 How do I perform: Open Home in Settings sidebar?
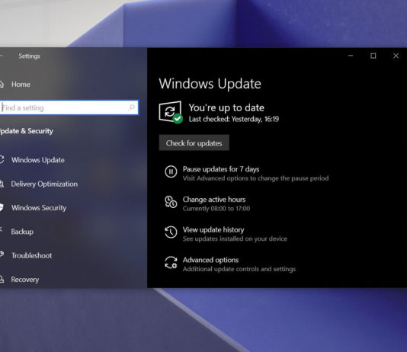(21, 85)
